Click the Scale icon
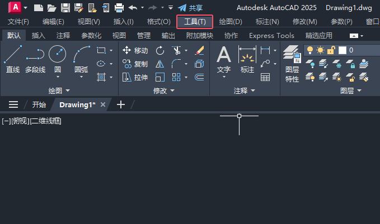Screen dimensions: 380x224 point(160,78)
